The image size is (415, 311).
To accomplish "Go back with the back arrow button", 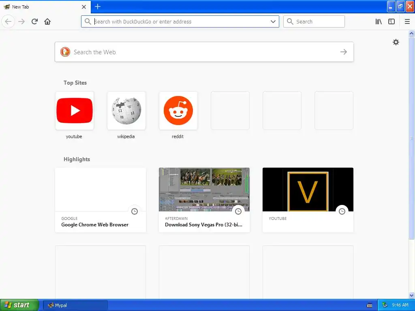I will click(8, 21).
